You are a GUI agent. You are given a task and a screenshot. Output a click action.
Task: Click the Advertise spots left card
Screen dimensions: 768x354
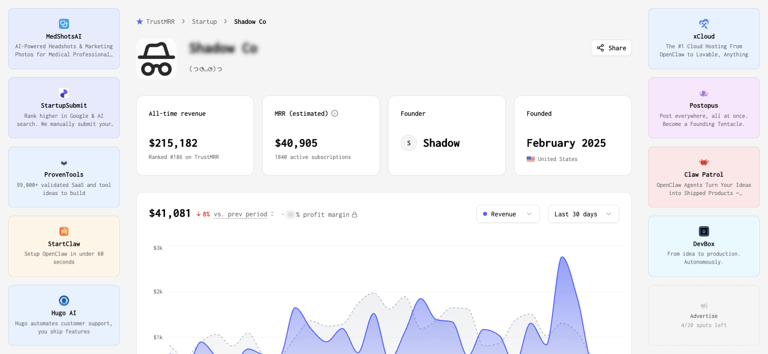(x=704, y=315)
